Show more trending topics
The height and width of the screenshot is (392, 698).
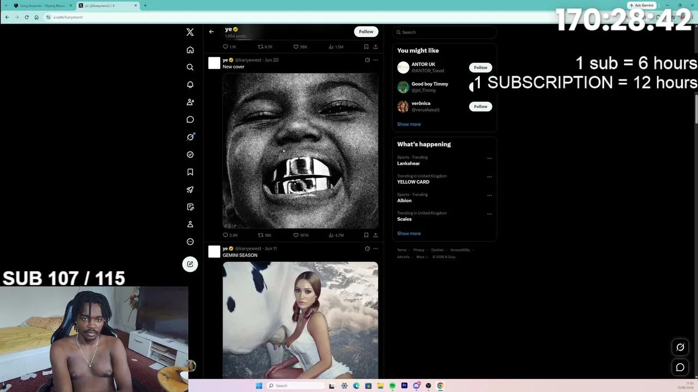tap(408, 234)
